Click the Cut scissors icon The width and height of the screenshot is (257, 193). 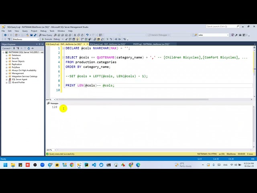pos(75,35)
